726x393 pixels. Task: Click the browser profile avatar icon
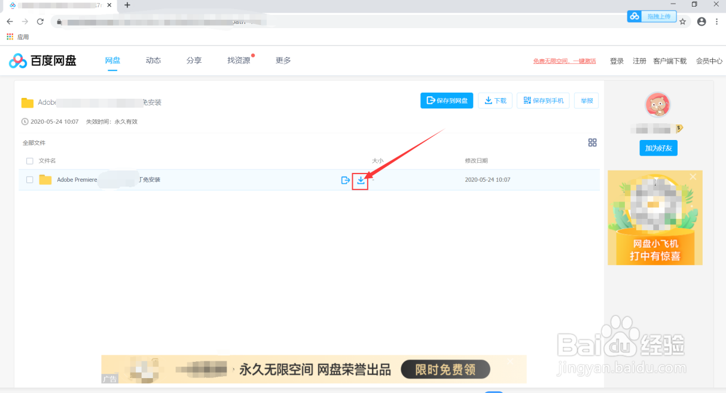tap(701, 21)
